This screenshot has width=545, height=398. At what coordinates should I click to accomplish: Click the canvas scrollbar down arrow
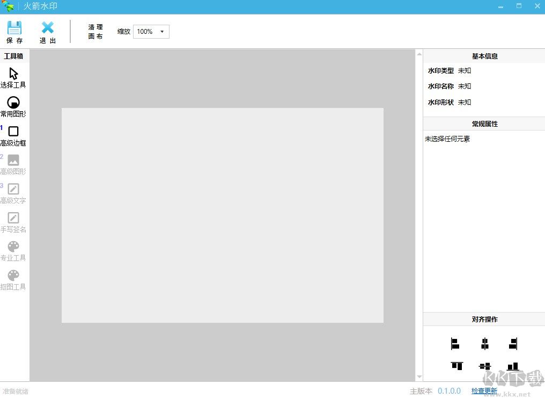[419, 377]
